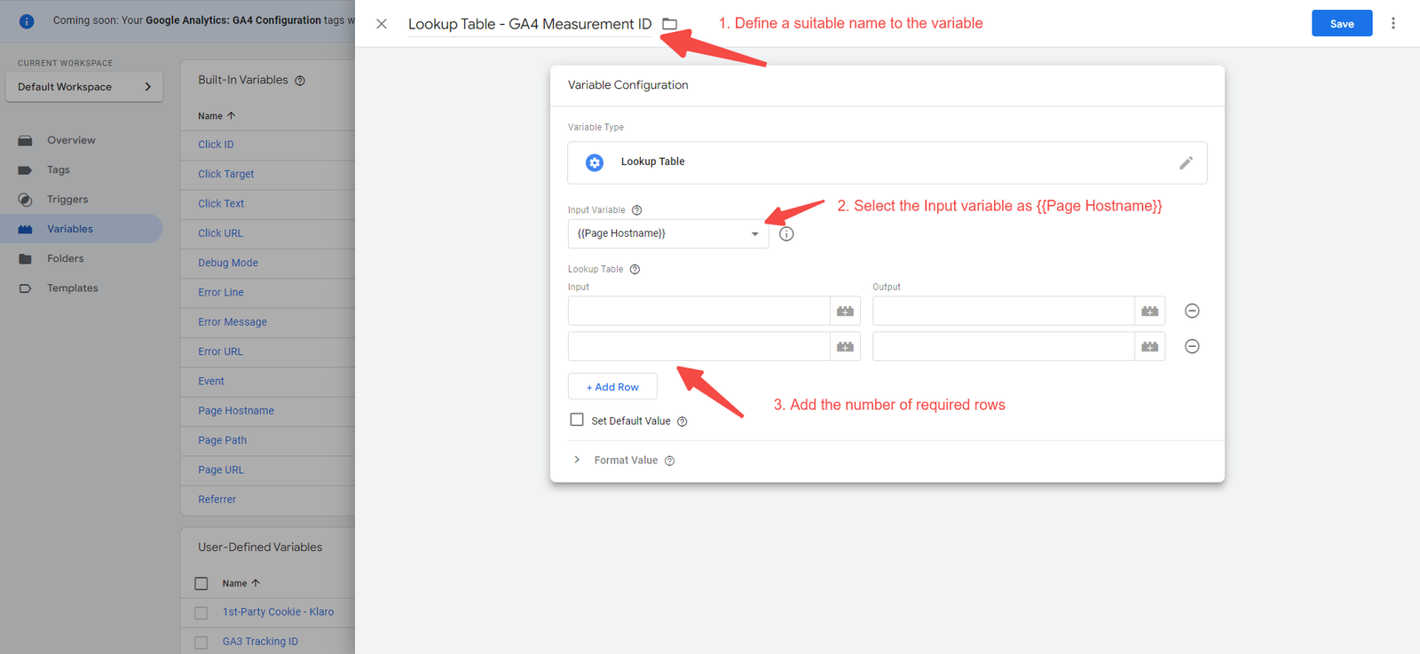Screen dimensions: 1420x654
Task: Sort Built-In Variables by Name arrow
Action: (x=231, y=115)
